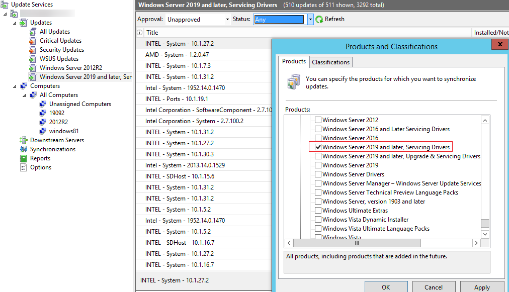This screenshot has width=509, height=292.
Task: Select the INTEL - System - 10.1.30.3 update
Action: click(204, 154)
